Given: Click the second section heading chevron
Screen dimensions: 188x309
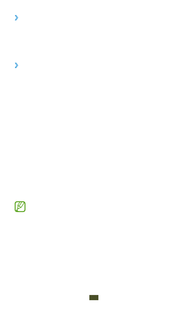Looking at the screenshot, I should (17, 65).
